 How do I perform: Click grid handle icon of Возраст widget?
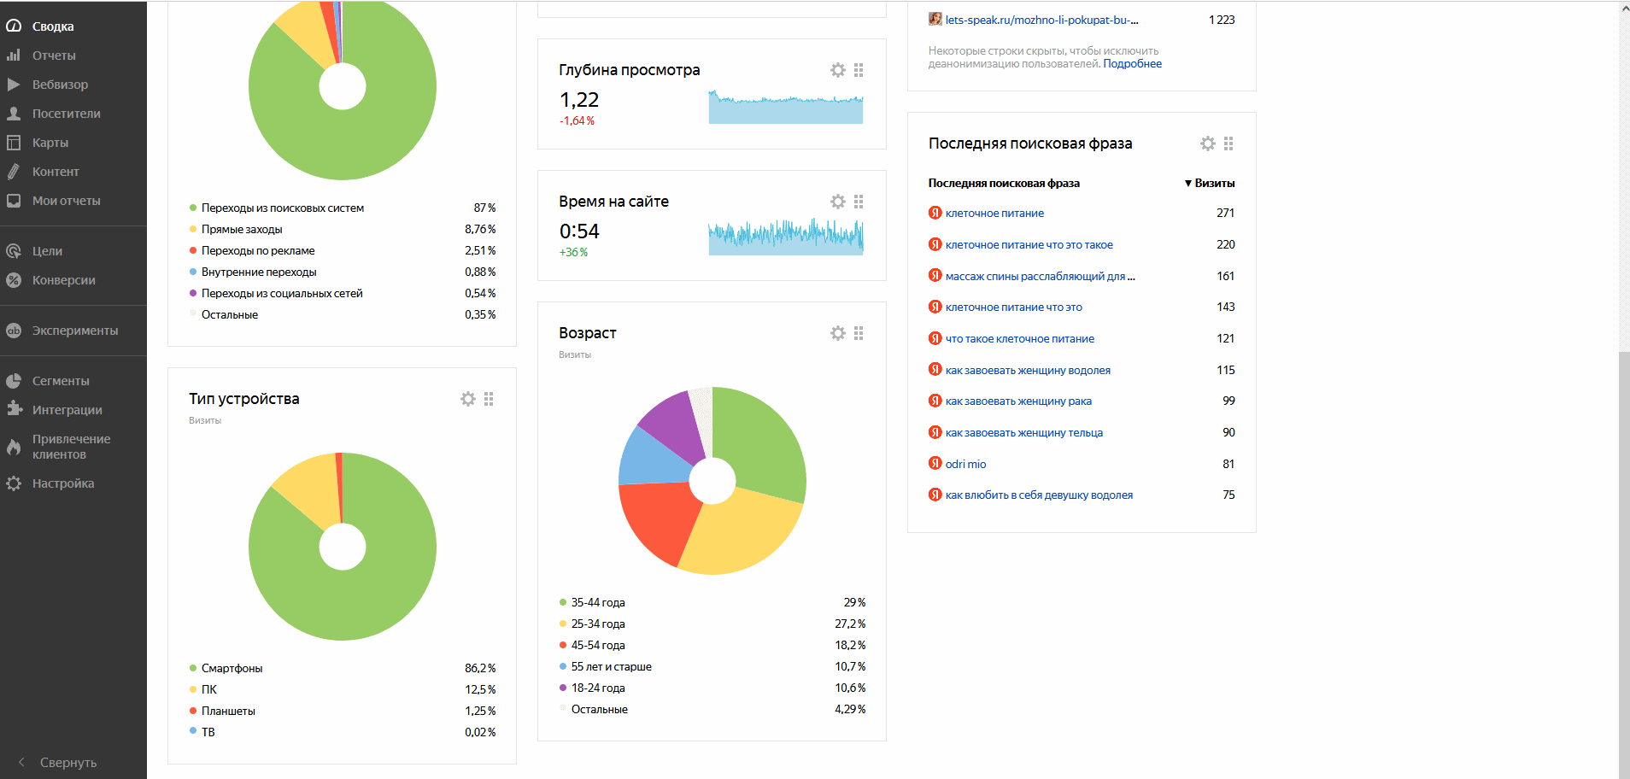(859, 333)
